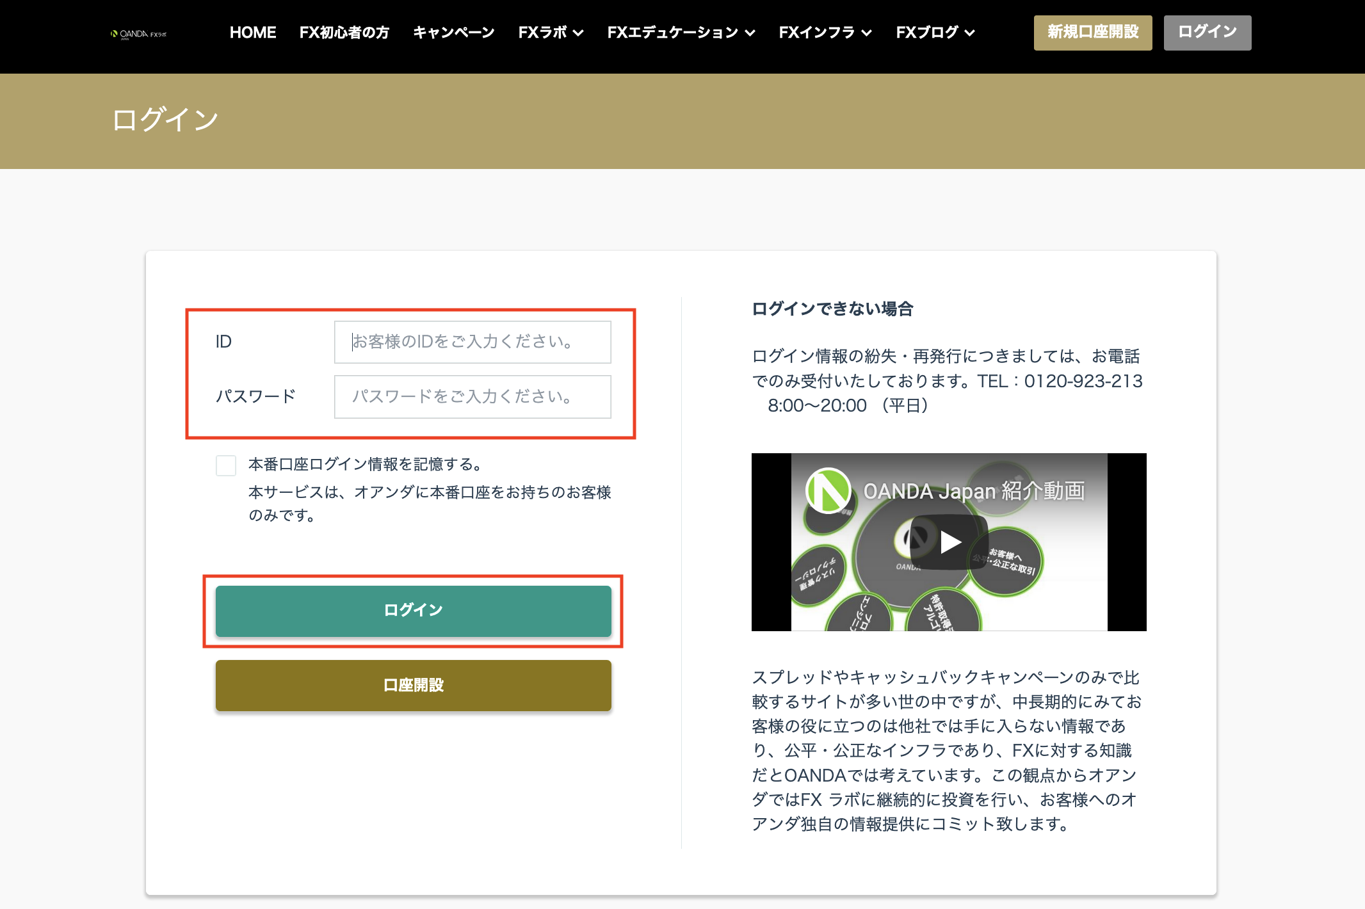
Task: Click the large ログイン page title
Action: (x=165, y=120)
